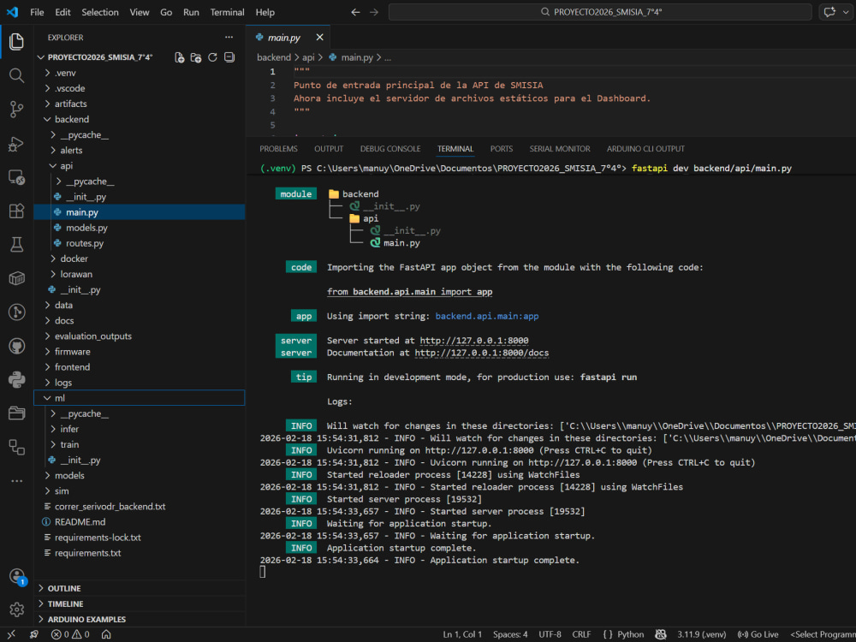Open the Source Control view icon
The height and width of the screenshot is (642, 856).
[16, 110]
